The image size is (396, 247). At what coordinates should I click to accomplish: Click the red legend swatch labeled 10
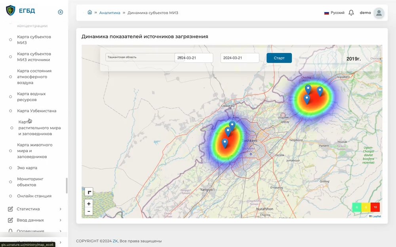tap(375, 207)
